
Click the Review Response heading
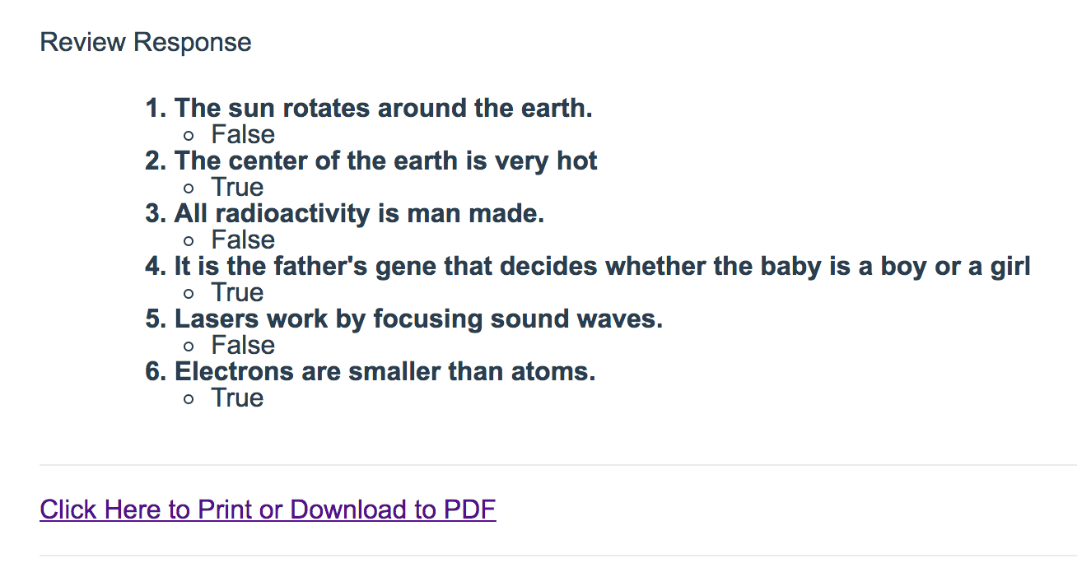[146, 42]
